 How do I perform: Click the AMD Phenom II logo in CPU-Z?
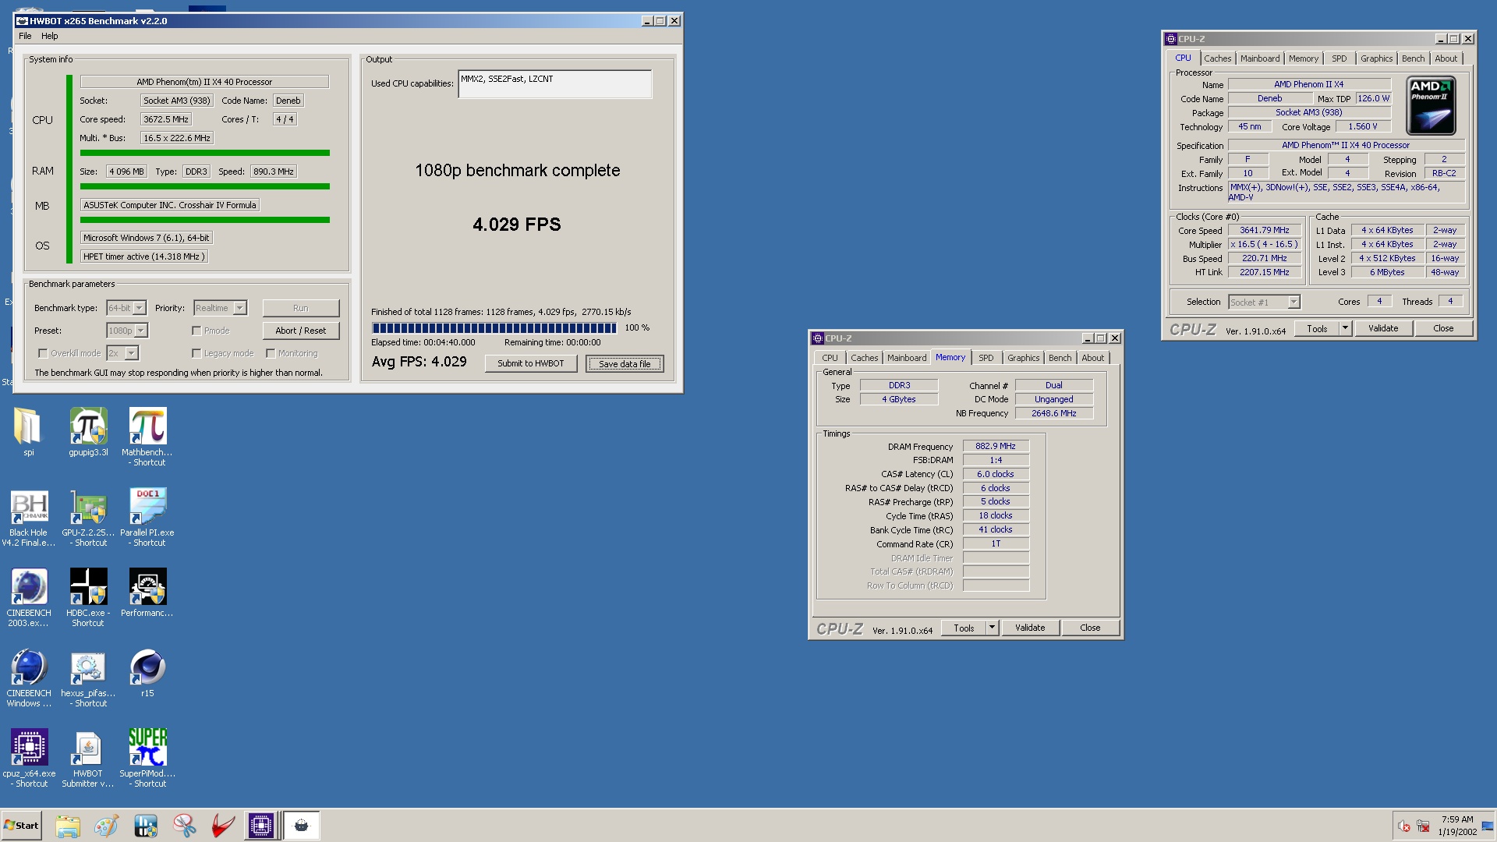click(1431, 105)
